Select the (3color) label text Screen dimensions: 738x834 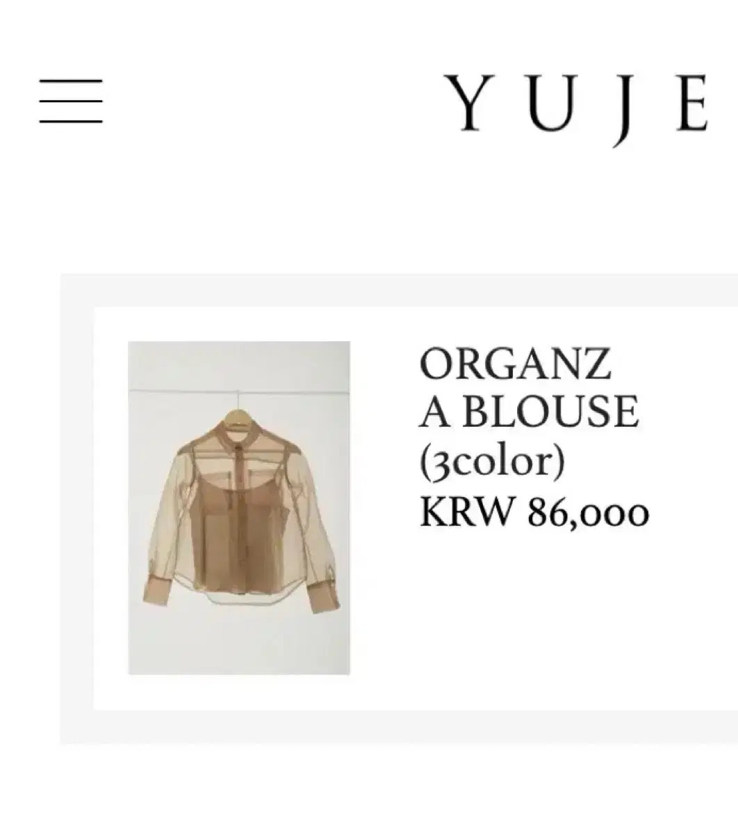pos(492,462)
